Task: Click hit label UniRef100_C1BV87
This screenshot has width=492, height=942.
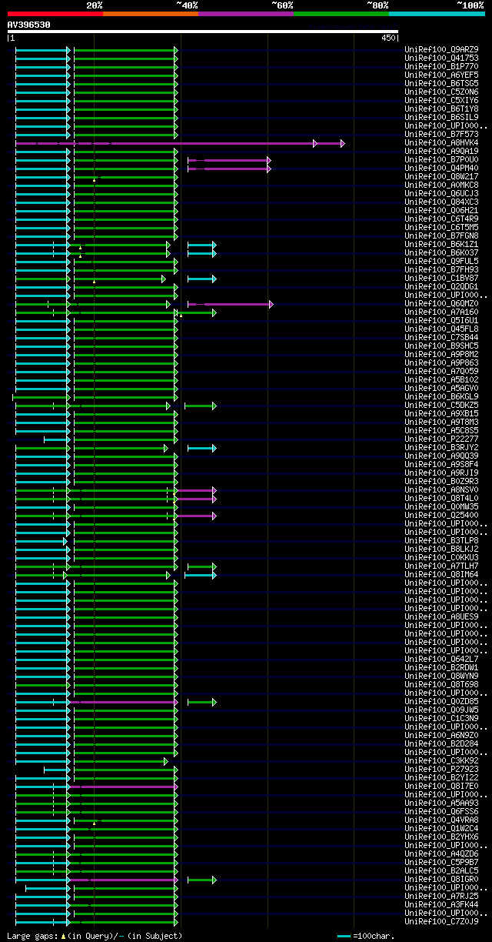Action: click(441, 279)
